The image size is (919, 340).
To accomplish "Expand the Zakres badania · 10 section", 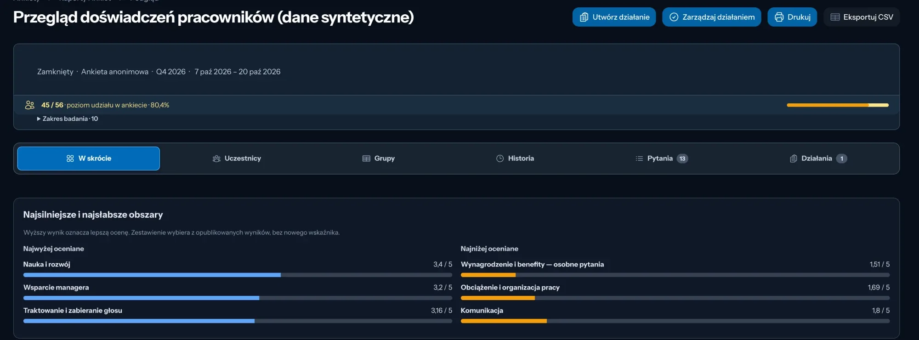I will pyautogui.click(x=68, y=119).
